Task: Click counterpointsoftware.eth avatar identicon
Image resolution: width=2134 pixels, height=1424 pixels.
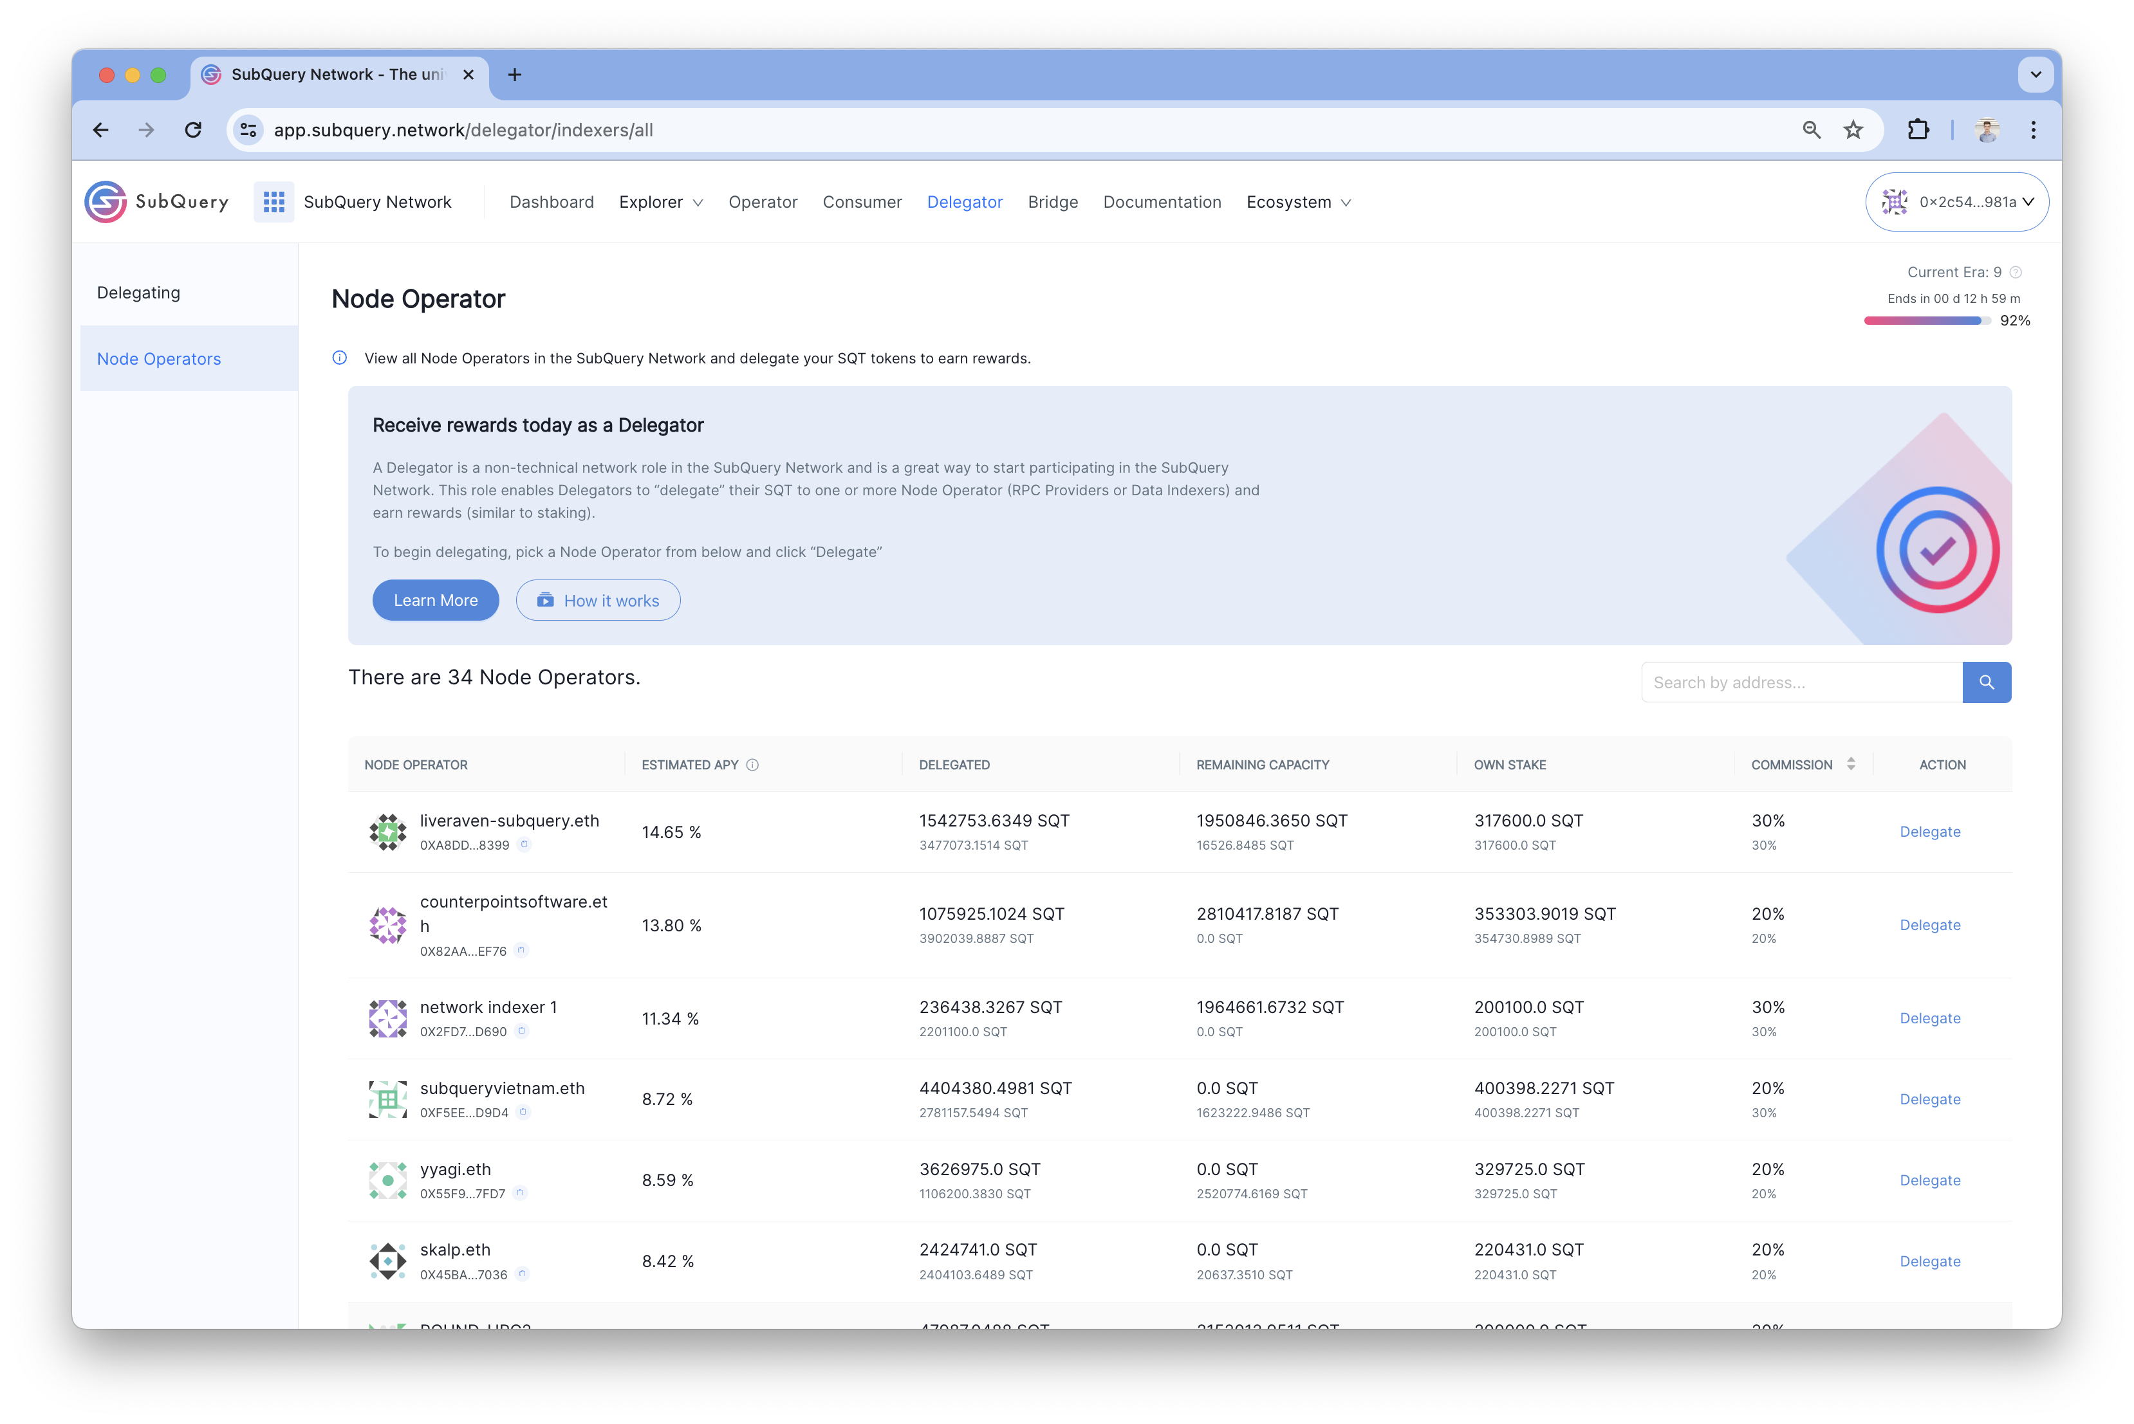Action: point(388,926)
